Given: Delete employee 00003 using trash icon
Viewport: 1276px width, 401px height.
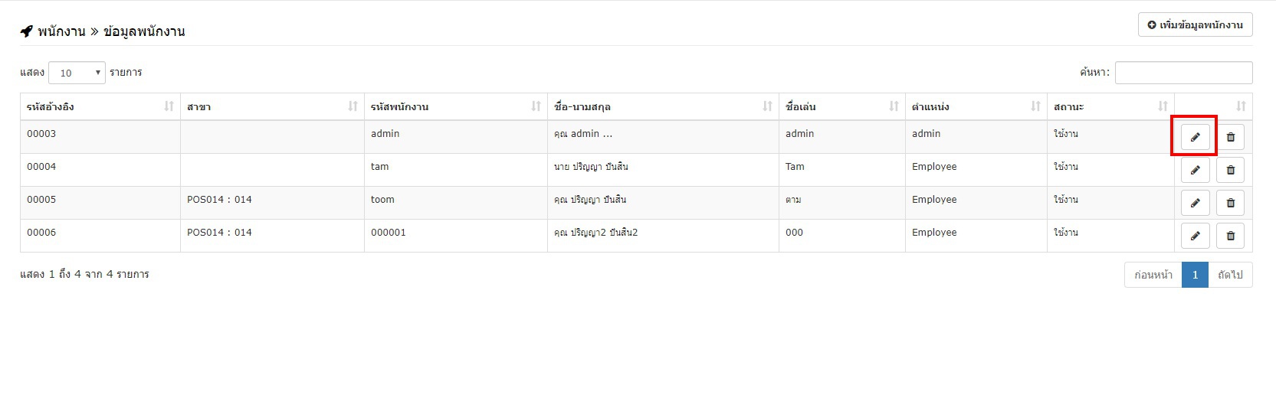Looking at the screenshot, I should [1230, 137].
